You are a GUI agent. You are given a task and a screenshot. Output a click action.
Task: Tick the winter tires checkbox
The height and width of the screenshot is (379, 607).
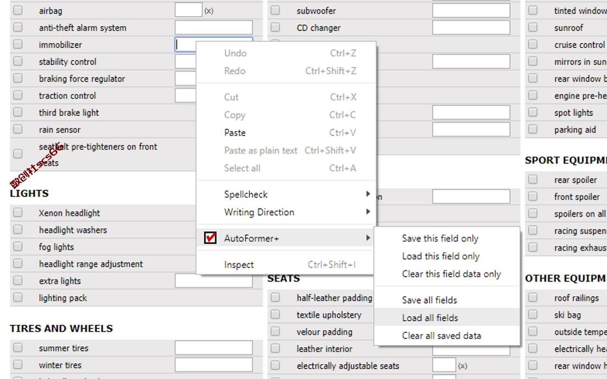coord(18,365)
